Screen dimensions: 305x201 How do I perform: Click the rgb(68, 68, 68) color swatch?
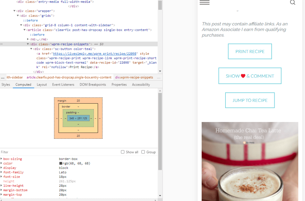tap(61, 164)
